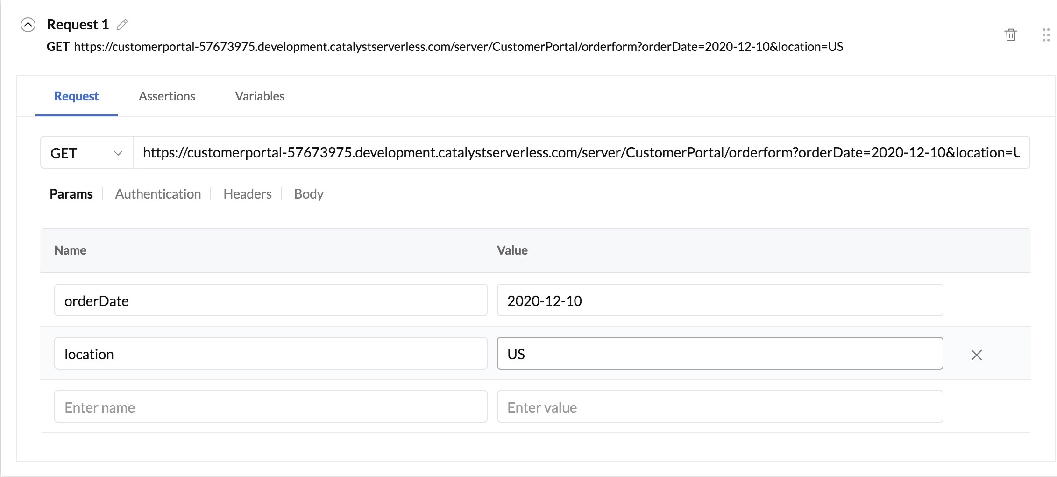Collapse the Request 1 section
This screenshot has height=477, width=1057.
click(28, 25)
